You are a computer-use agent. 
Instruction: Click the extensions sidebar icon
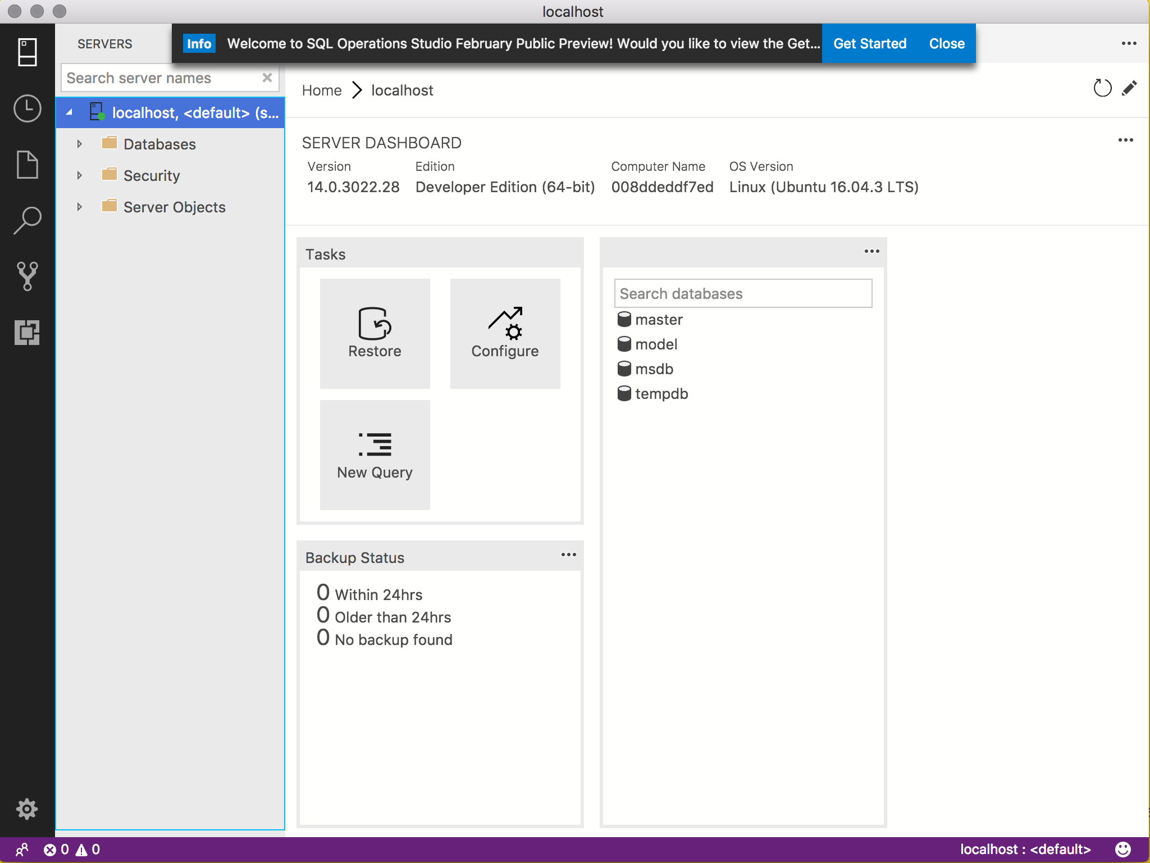click(27, 330)
